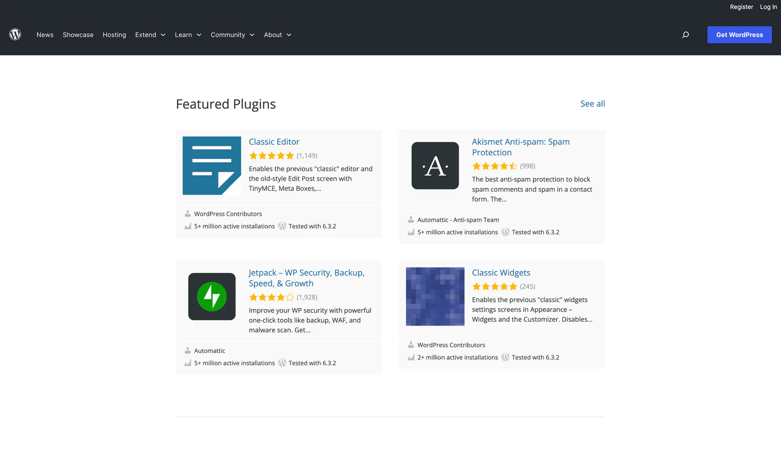Click the Akismet Anti-spam plugin icon

pyautogui.click(x=435, y=166)
